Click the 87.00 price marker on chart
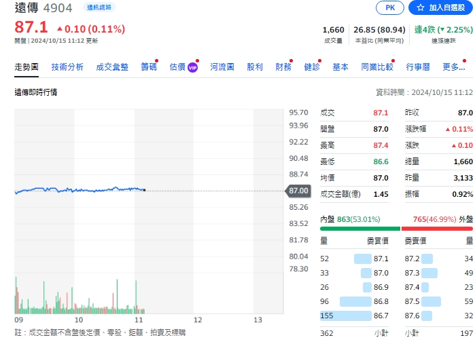This screenshot has width=475, height=342. point(298,191)
